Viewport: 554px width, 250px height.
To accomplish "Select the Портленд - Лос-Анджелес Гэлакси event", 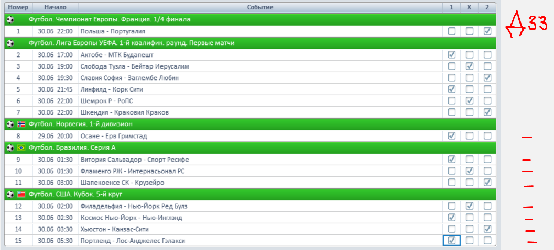I will coord(133,241).
